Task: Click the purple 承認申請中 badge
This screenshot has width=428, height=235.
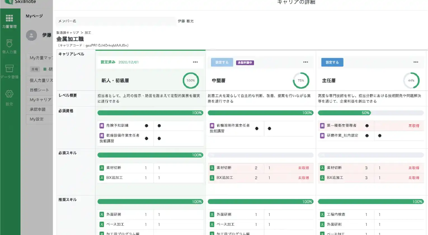Action: pos(245,63)
